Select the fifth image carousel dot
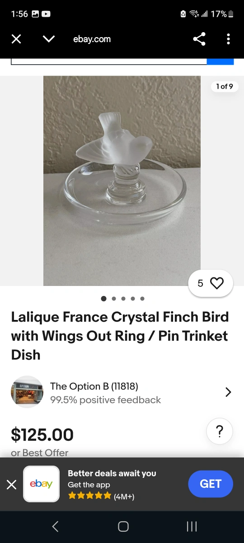Screen dimensions: 244x543 tap(142, 299)
